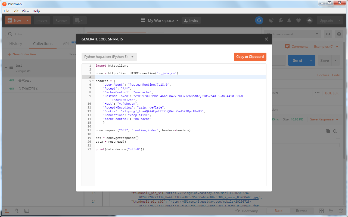Click the three-dot params options icon

[x=317, y=93]
